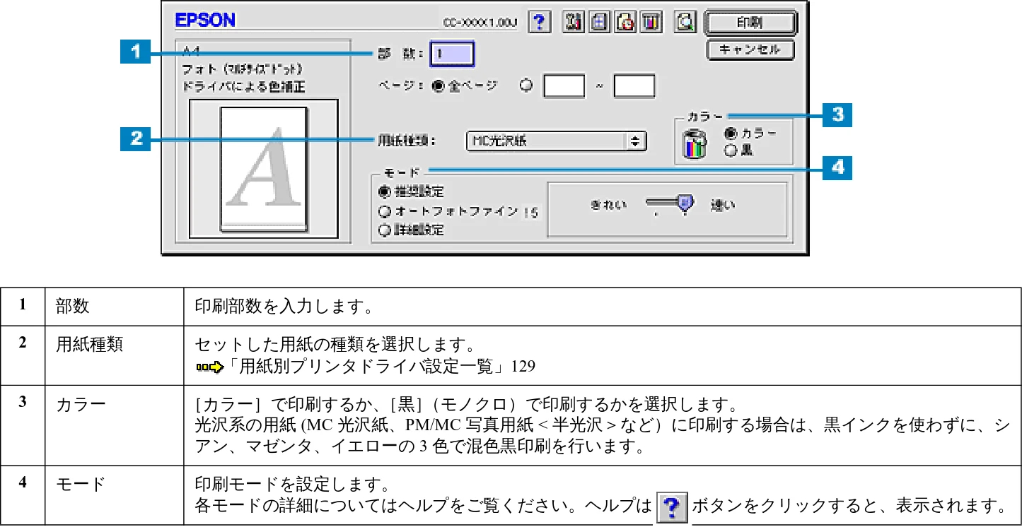This screenshot has height=527, width=1022.
Task: Click the キャンセル button
Action: coord(750,49)
